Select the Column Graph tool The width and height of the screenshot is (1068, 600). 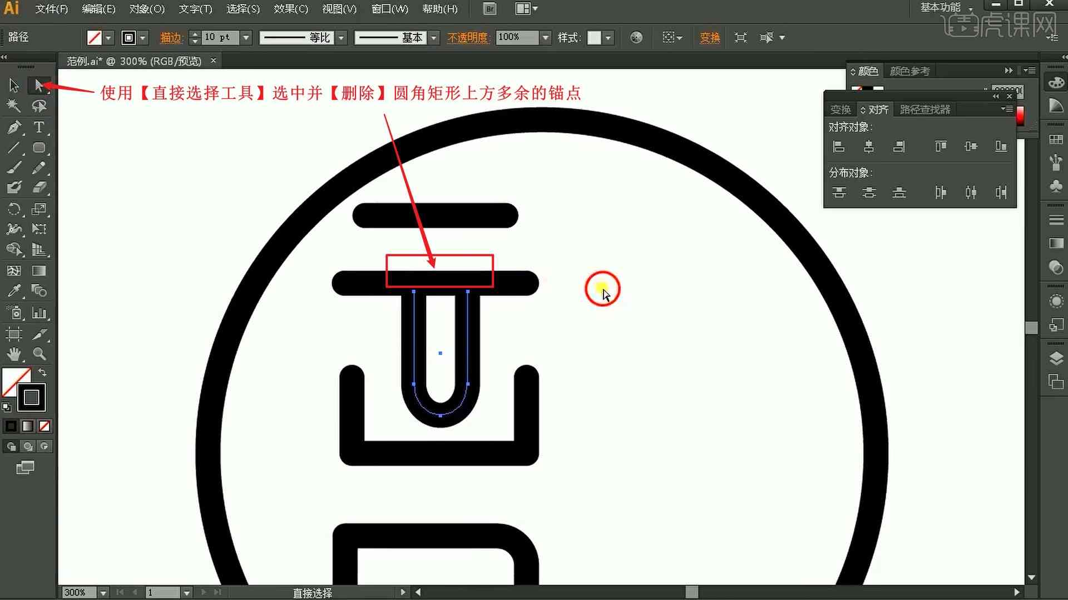point(39,313)
